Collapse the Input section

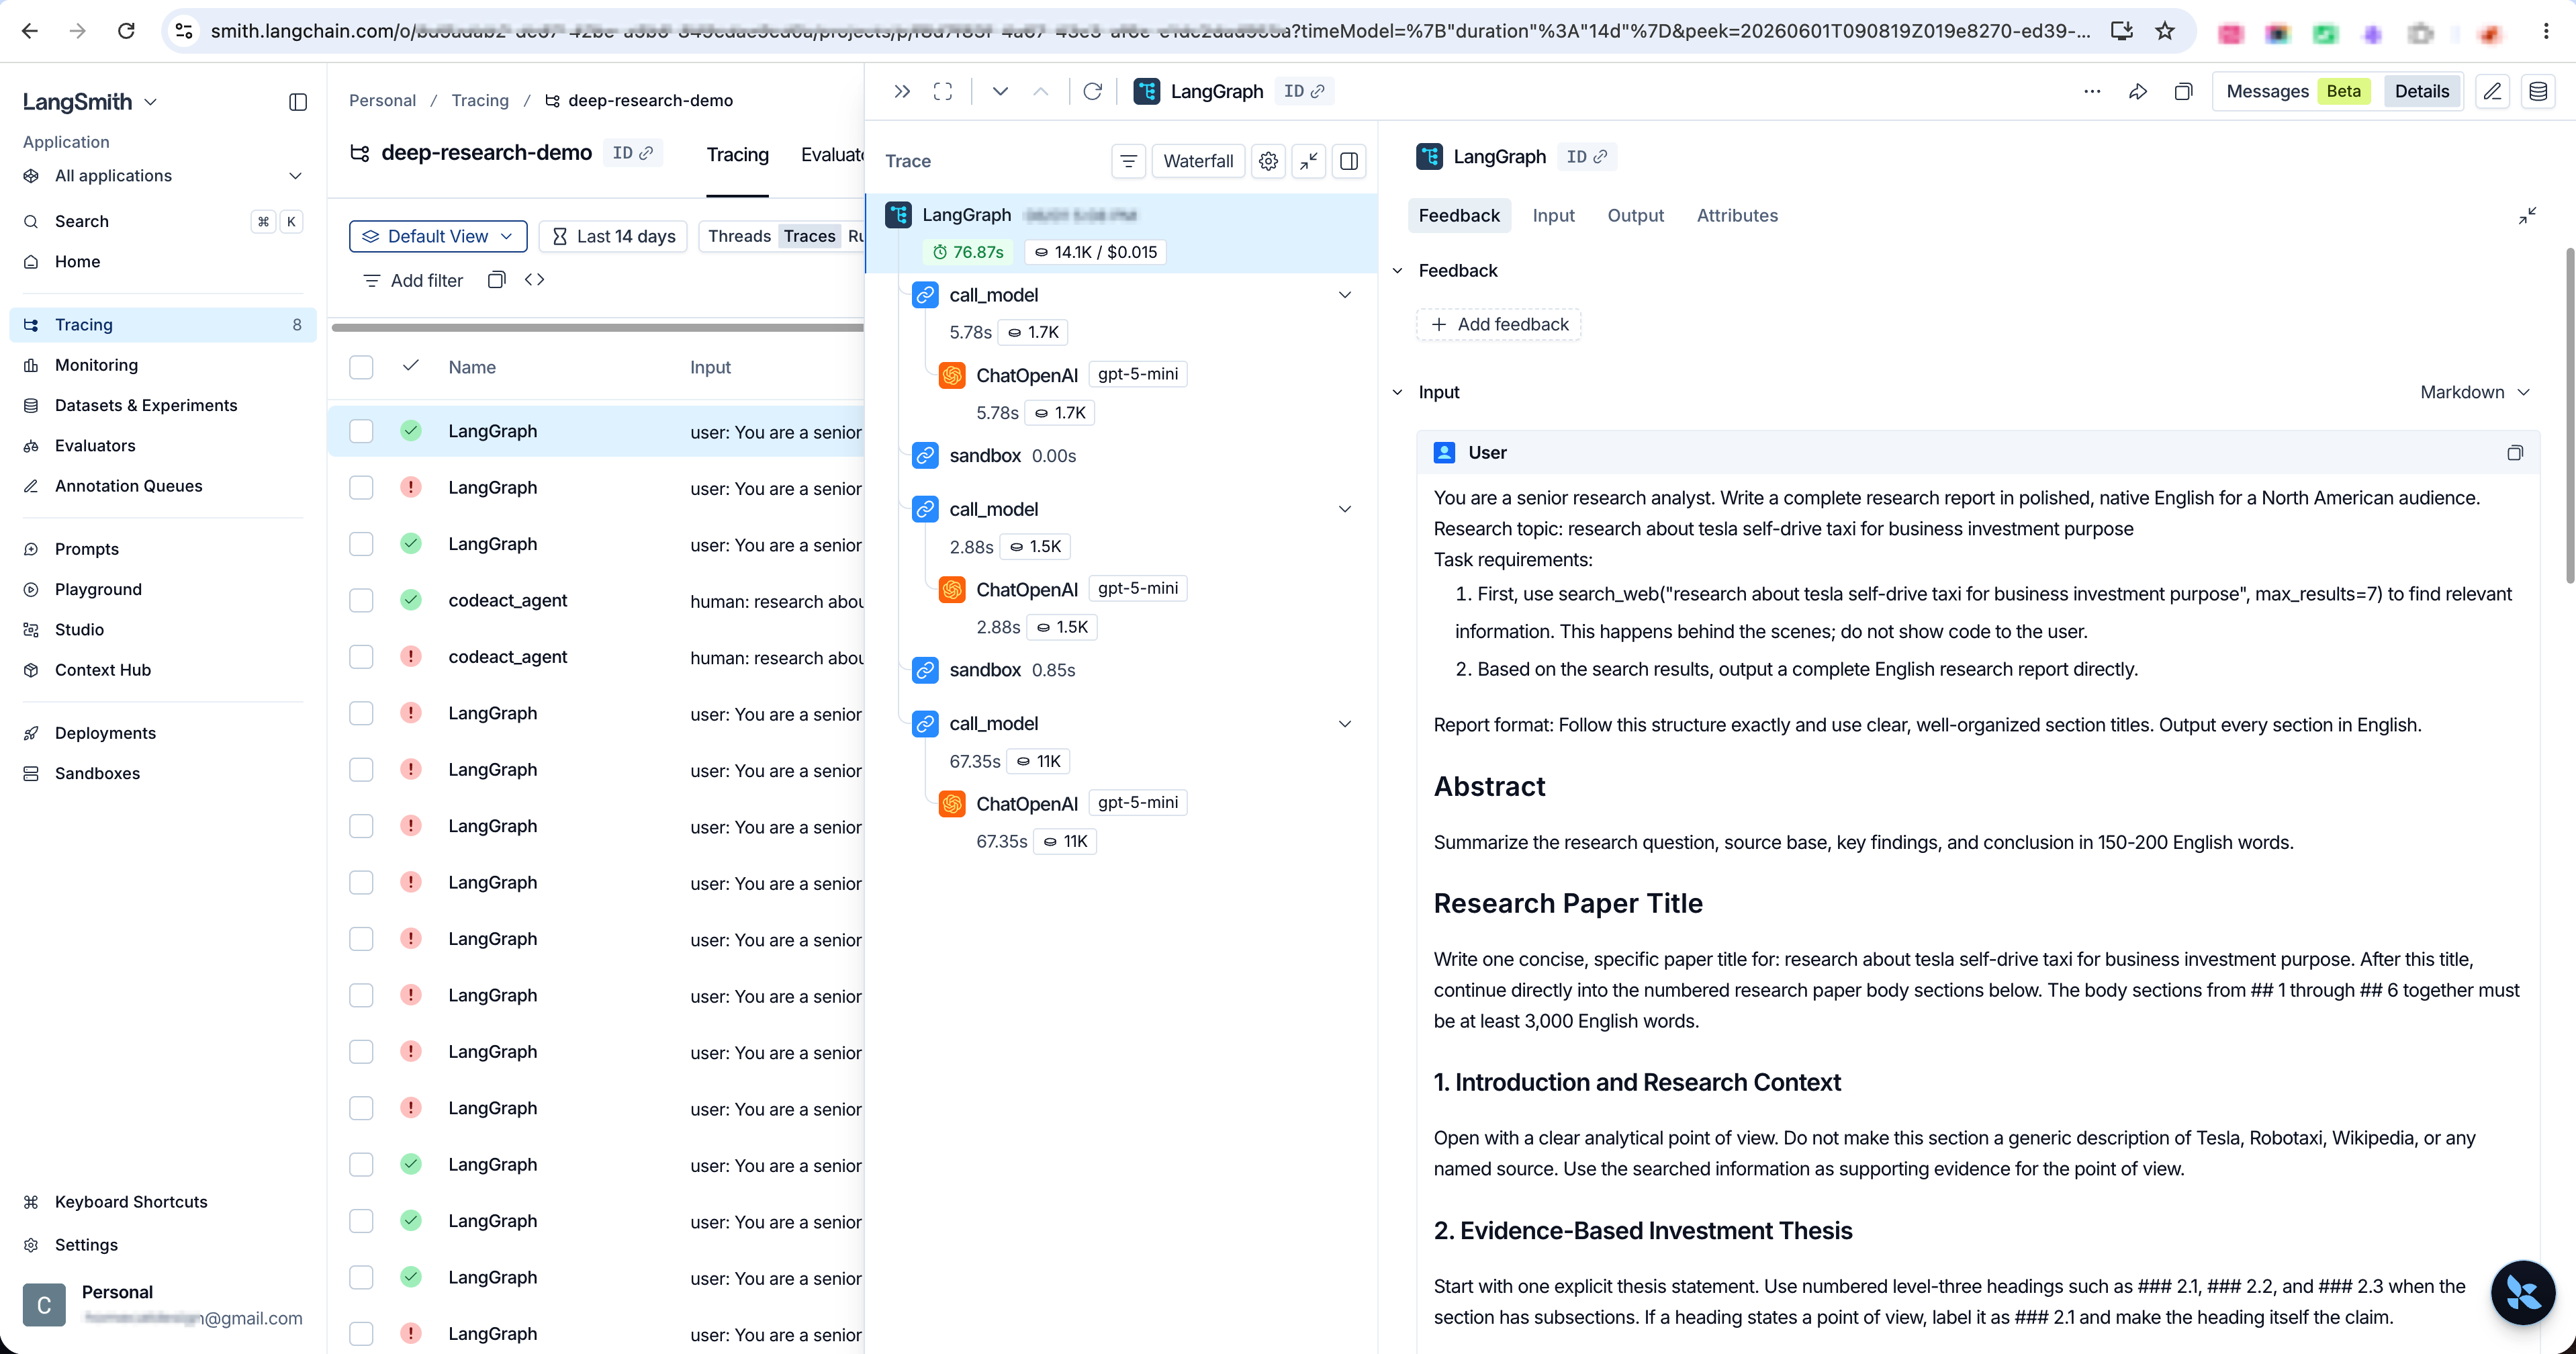point(1398,392)
